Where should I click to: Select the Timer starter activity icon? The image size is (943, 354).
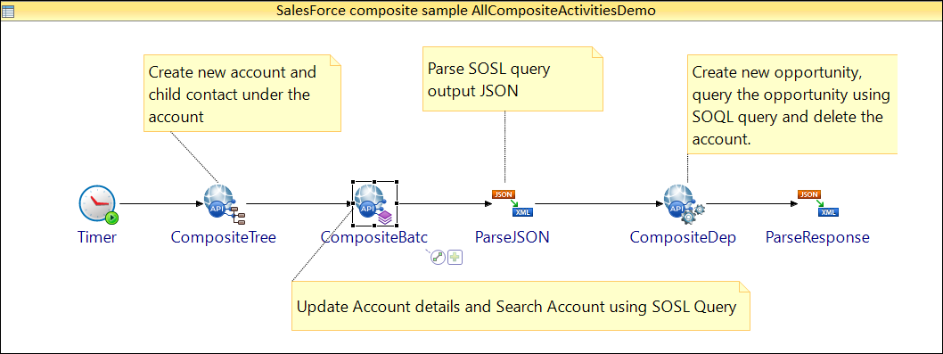tap(98, 205)
